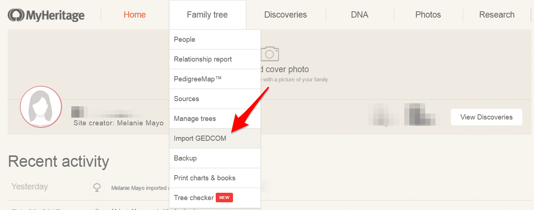This screenshot has width=534, height=210.
Task: Collapse the Family tree dropdown menu
Action: point(207,15)
